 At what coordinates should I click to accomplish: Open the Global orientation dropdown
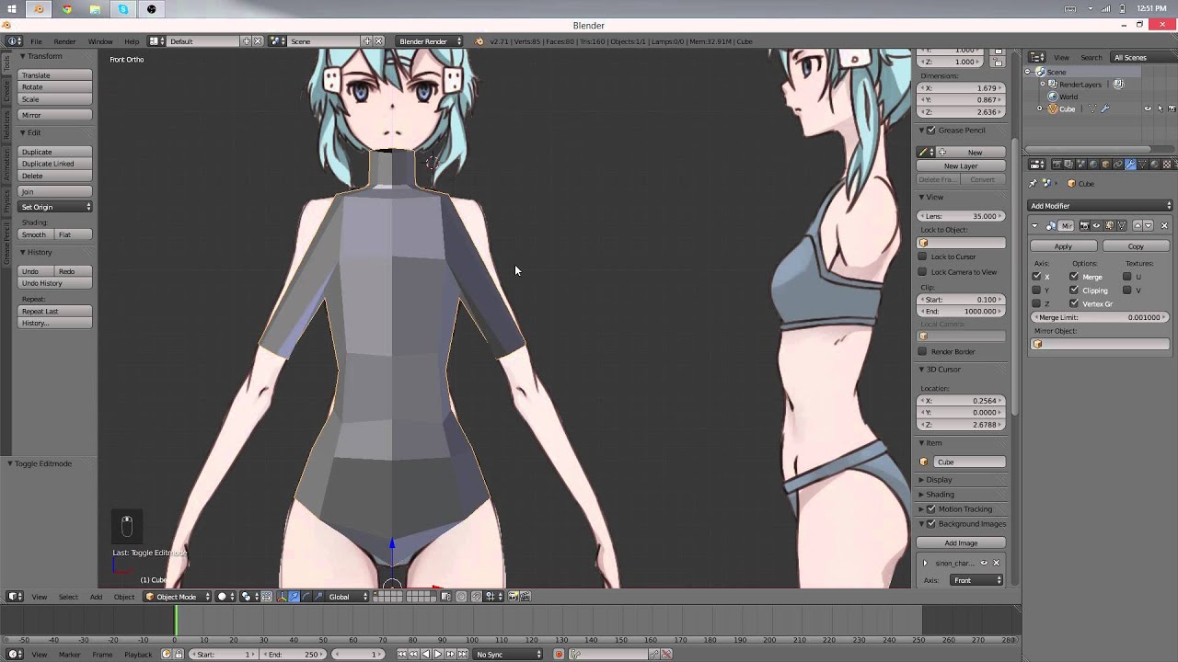(x=349, y=597)
